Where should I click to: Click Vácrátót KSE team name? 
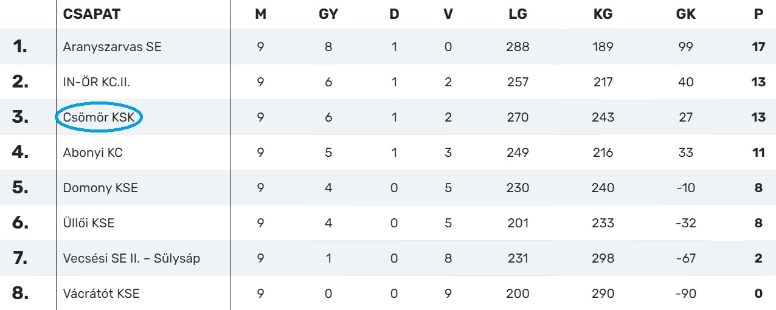pyautogui.click(x=101, y=294)
